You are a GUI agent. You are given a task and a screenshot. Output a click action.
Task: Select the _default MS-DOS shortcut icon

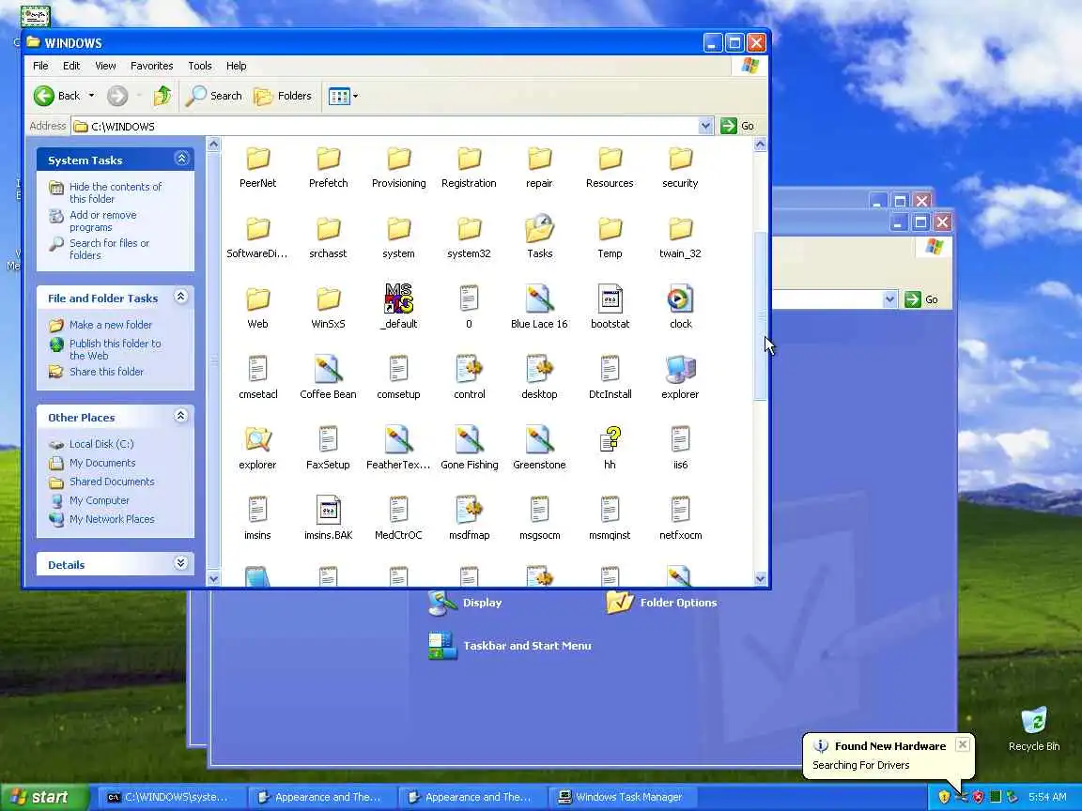399,298
